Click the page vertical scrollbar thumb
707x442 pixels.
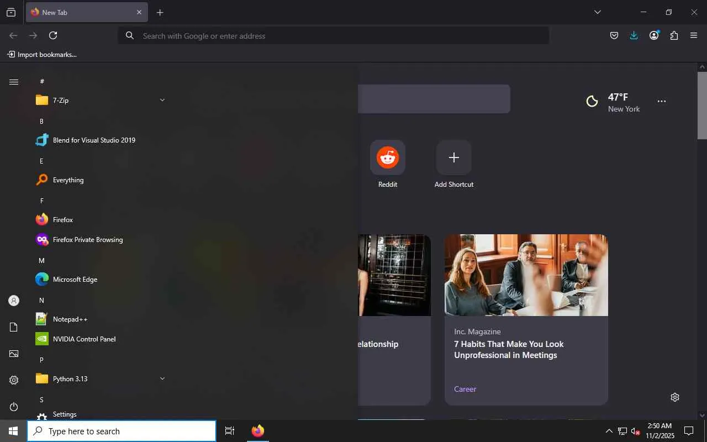click(702, 105)
